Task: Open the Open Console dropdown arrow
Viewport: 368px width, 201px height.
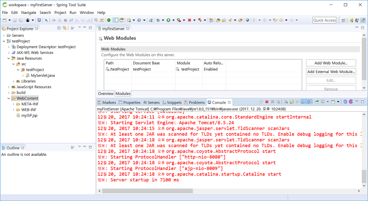Action: (338, 102)
